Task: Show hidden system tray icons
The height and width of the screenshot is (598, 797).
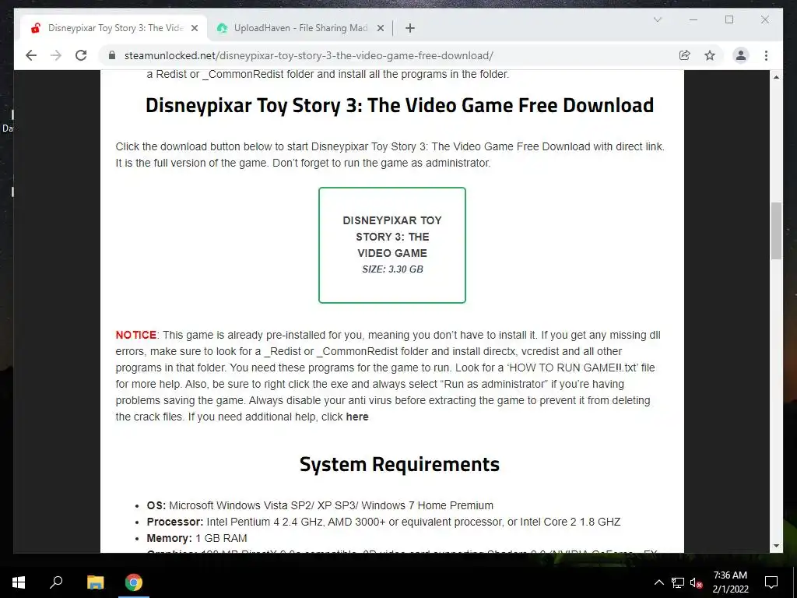Action: pyautogui.click(x=658, y=582)
